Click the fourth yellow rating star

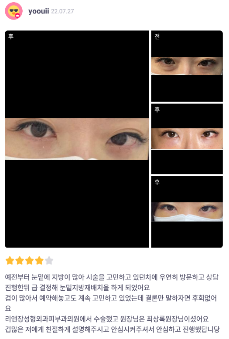[39, 261]
